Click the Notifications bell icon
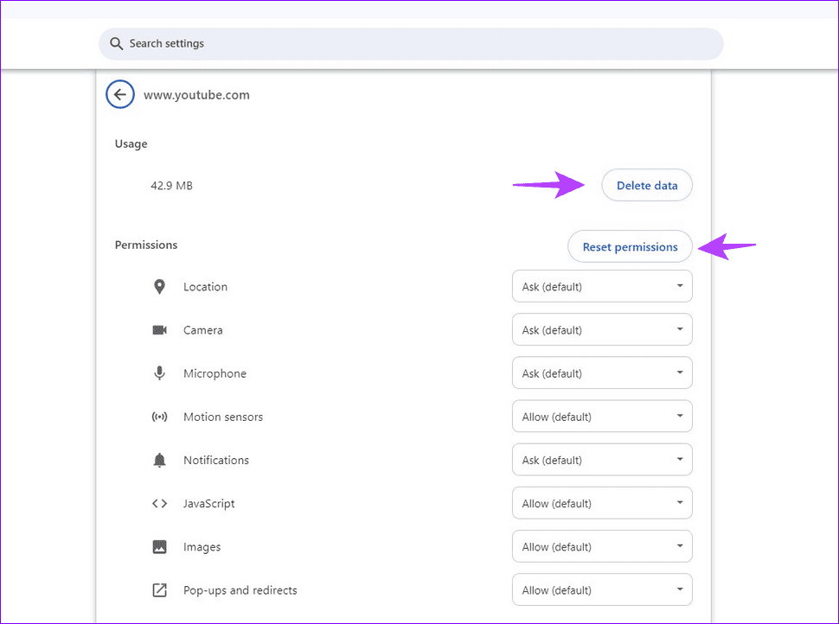The height and width of the screenshot is (624, 839). tap(160, 459)
